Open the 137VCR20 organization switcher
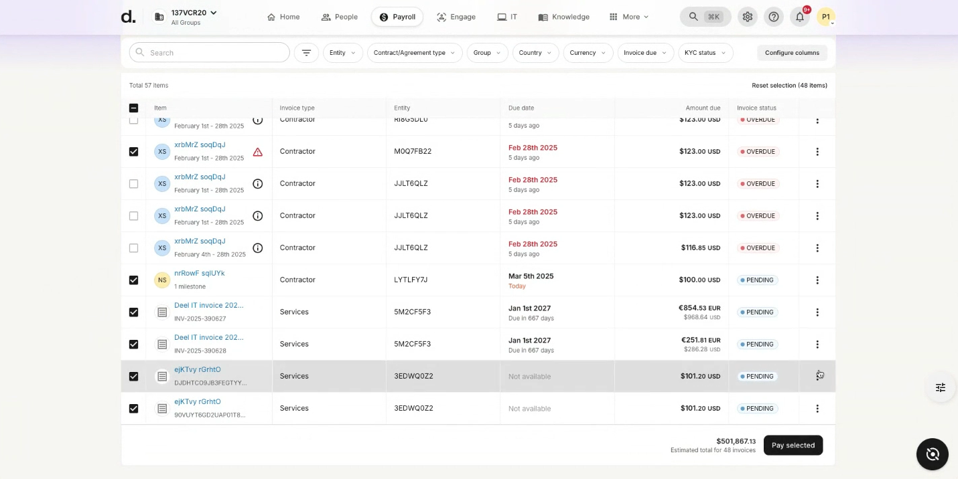The image size is (958, 479). pyautogui.click(x=194, y=13)
